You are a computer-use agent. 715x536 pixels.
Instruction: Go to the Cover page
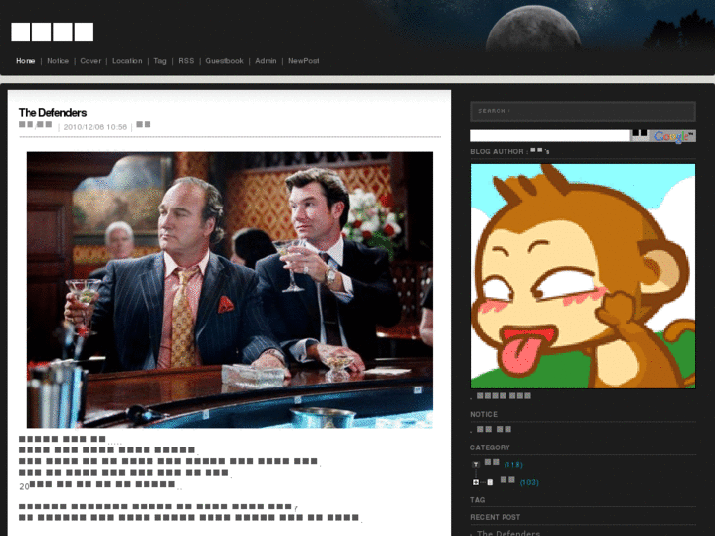pyautogui.click(x=90, y=61)
